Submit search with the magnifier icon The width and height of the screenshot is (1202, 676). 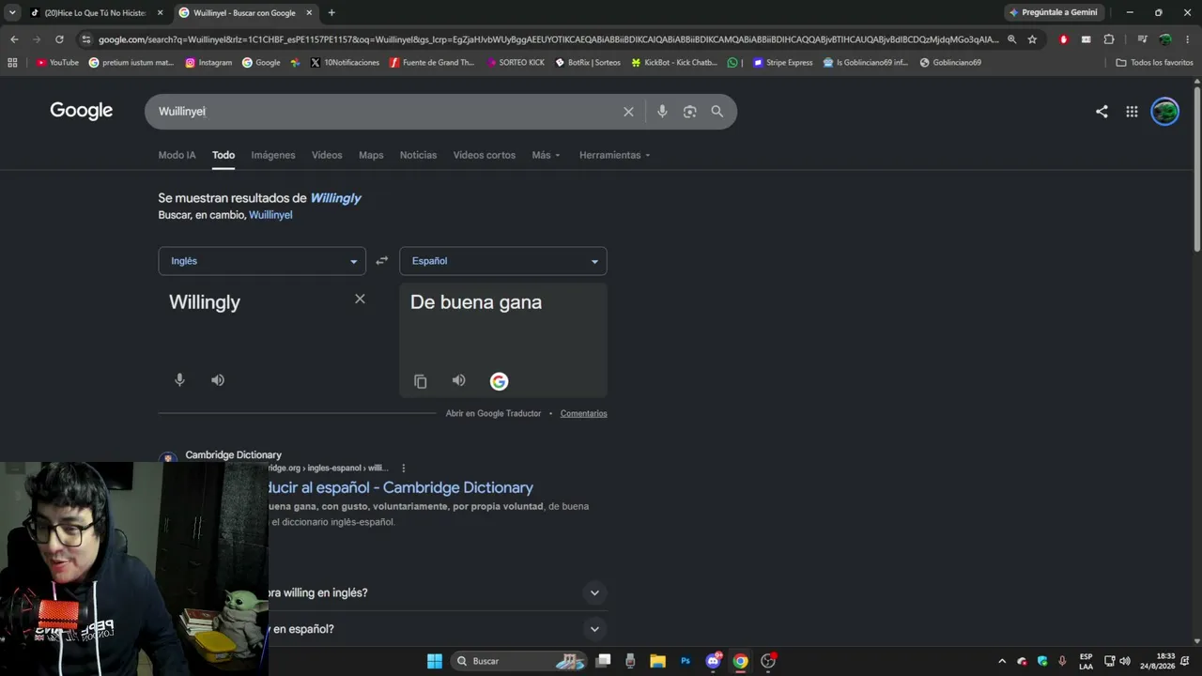(x=717, y=112)
